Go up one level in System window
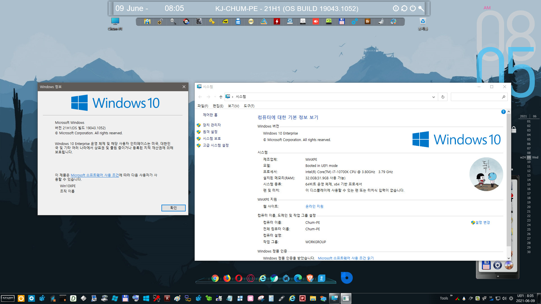This screenshot has height=304, width=541. [221, 97]
